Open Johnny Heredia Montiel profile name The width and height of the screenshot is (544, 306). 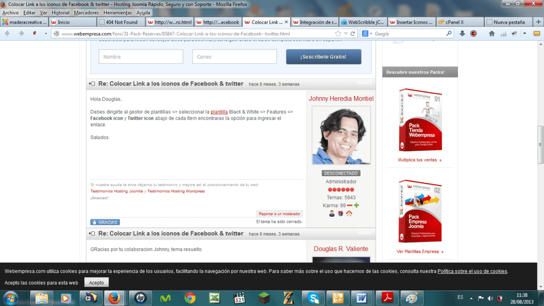pyautogui.click(x=341, y=99)
